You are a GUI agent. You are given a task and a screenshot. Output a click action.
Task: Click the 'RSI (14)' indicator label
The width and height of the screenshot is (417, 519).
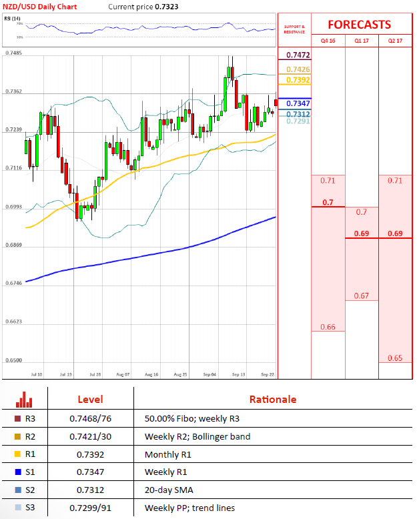tap(12, 19)
